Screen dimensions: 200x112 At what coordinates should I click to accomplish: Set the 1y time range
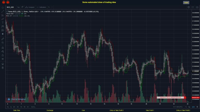11,107
